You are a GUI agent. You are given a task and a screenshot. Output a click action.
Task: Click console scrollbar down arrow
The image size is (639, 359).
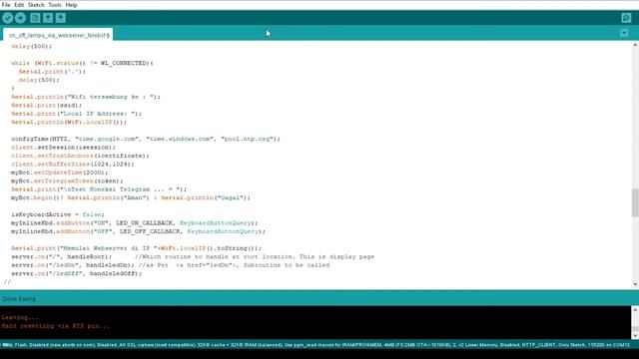tap(635, 335)
